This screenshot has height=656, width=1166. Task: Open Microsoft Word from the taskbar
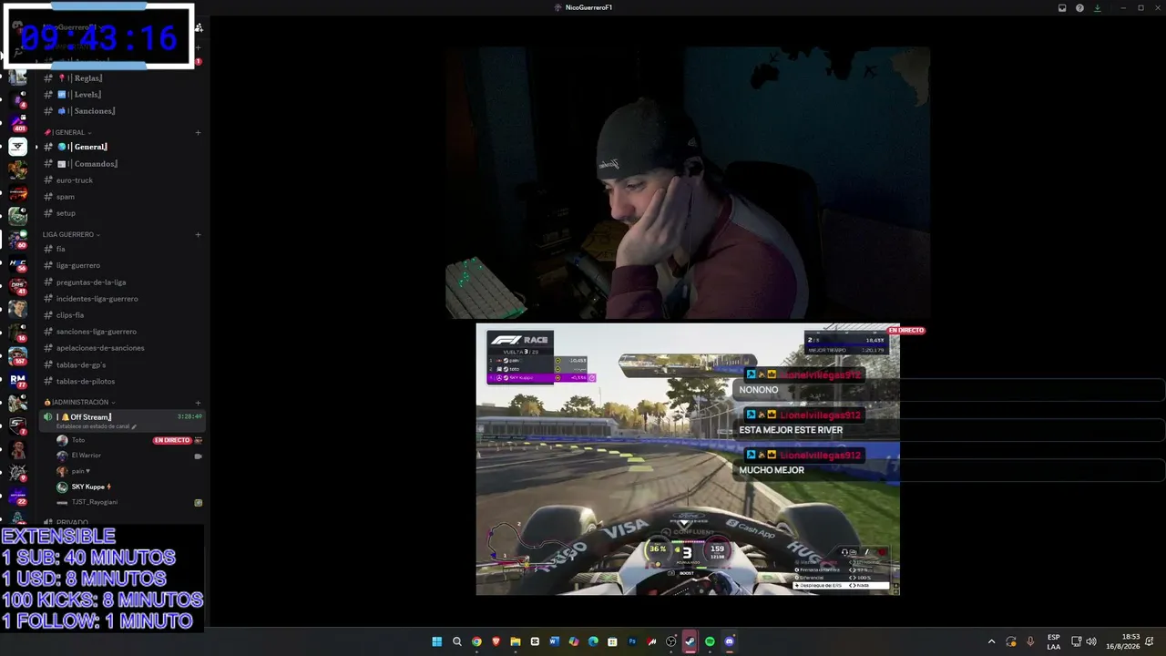[x=554, y=641]
